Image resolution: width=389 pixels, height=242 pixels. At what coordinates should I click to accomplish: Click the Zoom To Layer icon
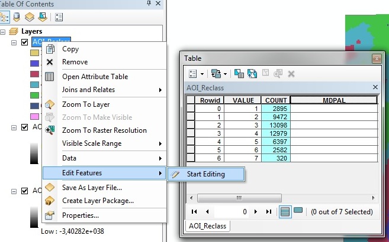50,104
